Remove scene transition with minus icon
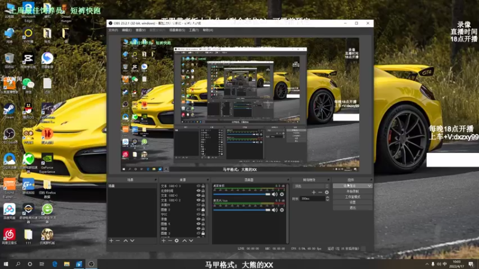 320,192
